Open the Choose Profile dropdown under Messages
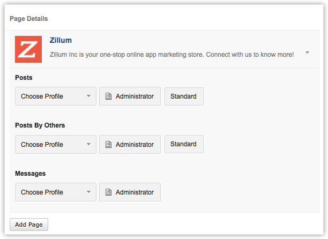Viewport: 328px width, 239px height. (56, 192)
